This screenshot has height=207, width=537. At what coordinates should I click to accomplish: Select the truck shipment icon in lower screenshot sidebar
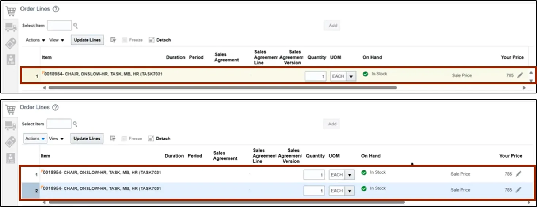(x=11, y=126)
